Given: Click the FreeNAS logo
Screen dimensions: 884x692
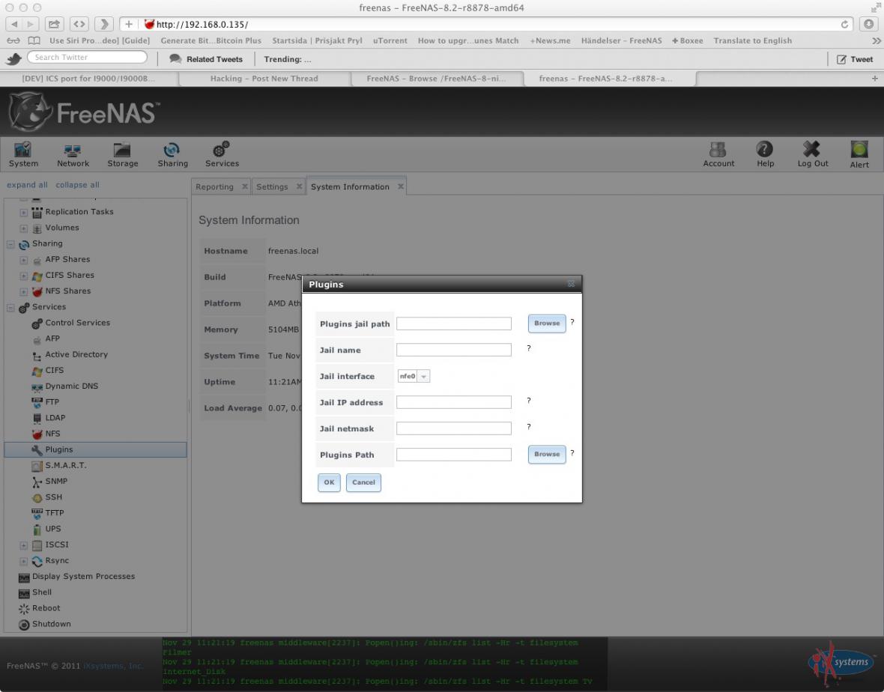Looking at the screenshot, I should coord(85,112).
